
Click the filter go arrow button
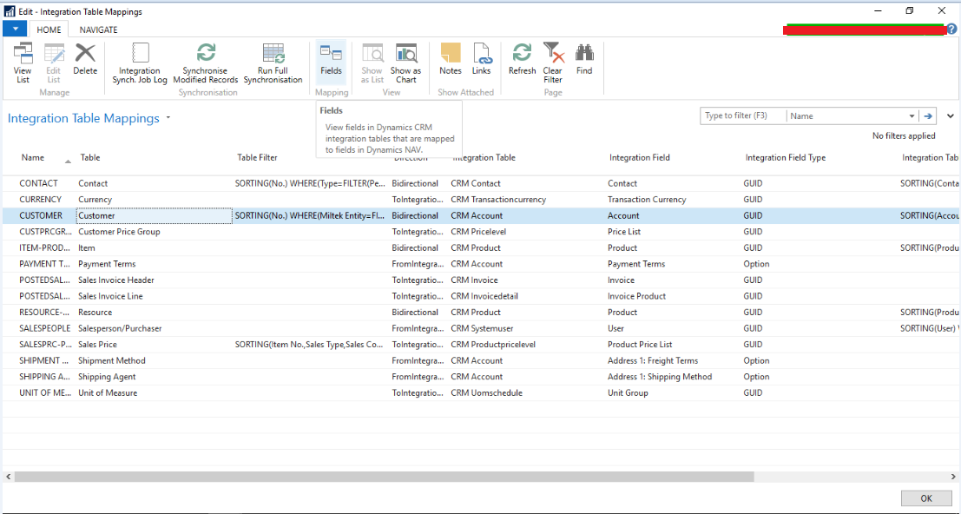[929, 115]
